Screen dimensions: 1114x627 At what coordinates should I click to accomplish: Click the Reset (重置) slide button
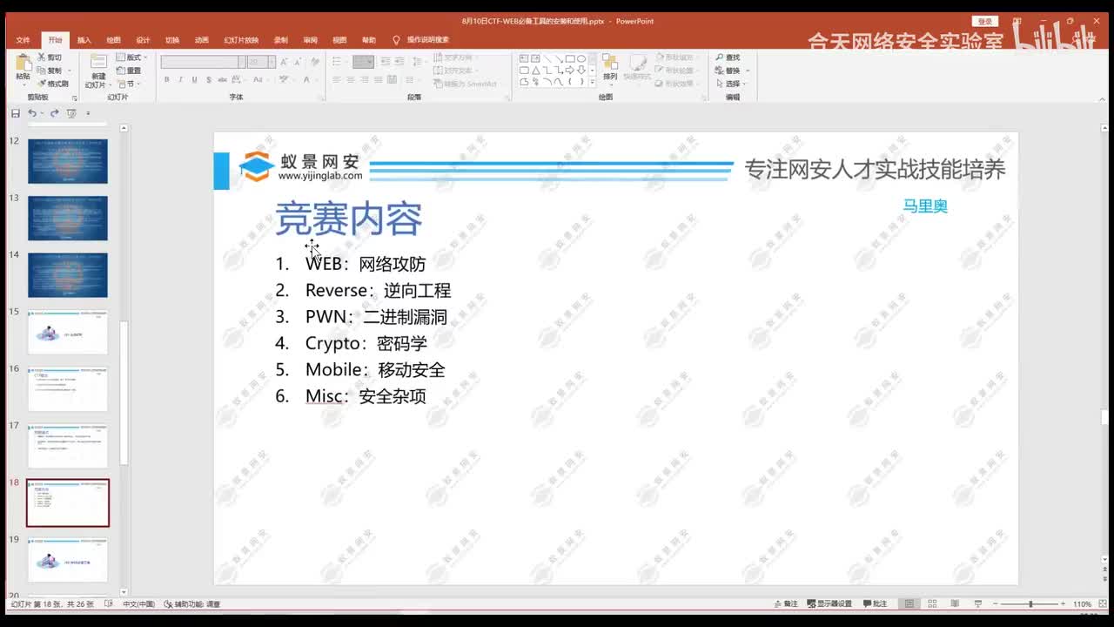129,71
